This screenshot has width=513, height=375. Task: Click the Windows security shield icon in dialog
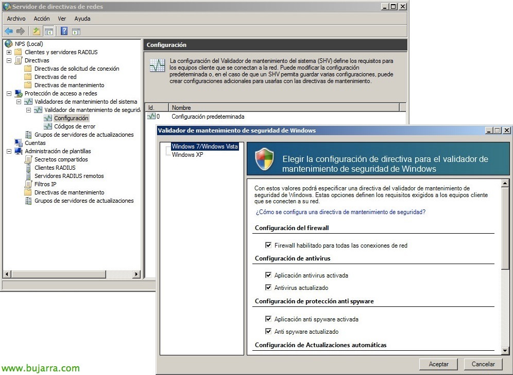click(x=264, y=159)
